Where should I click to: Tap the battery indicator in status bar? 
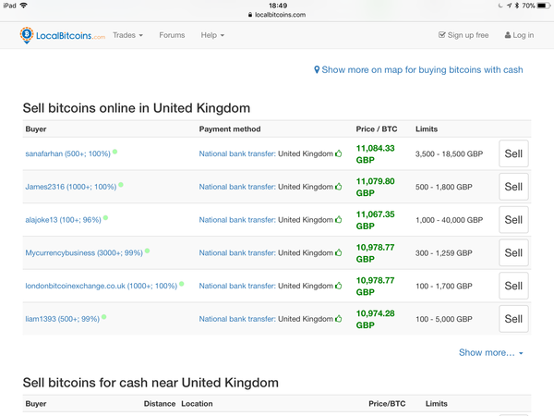click(x=544, y=6)
